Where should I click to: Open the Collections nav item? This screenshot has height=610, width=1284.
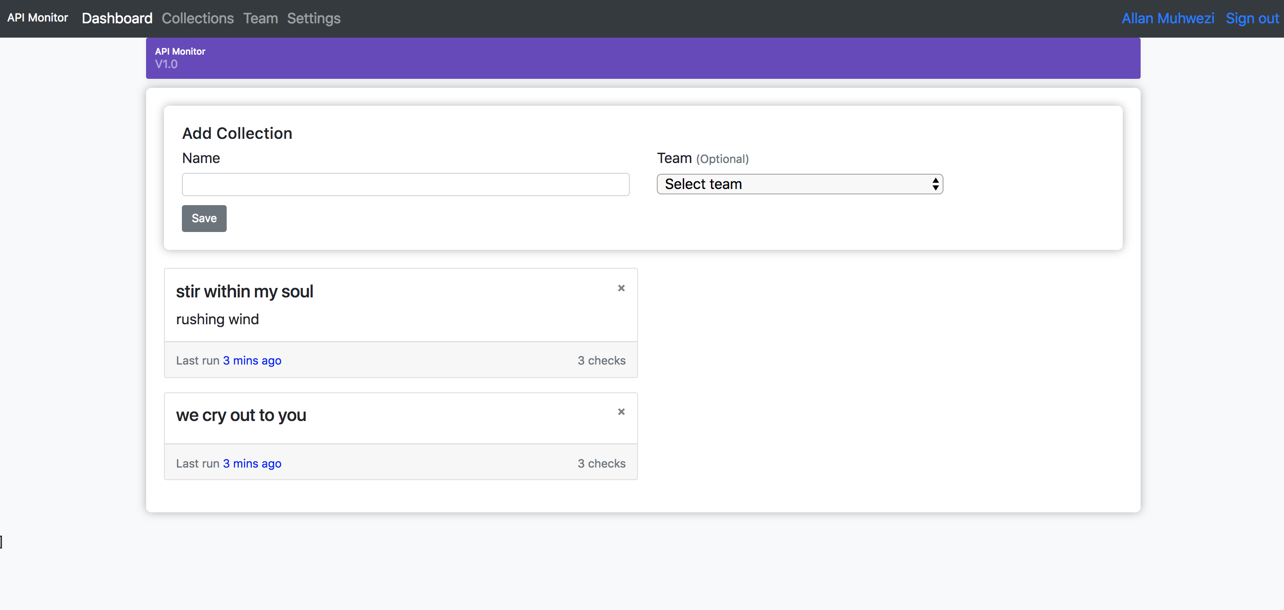[198, 18]
